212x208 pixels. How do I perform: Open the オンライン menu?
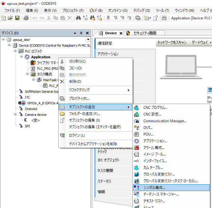118,11
